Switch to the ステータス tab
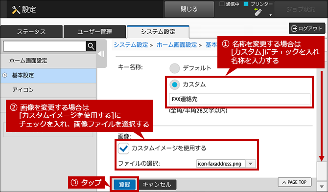 pos(31,32)
